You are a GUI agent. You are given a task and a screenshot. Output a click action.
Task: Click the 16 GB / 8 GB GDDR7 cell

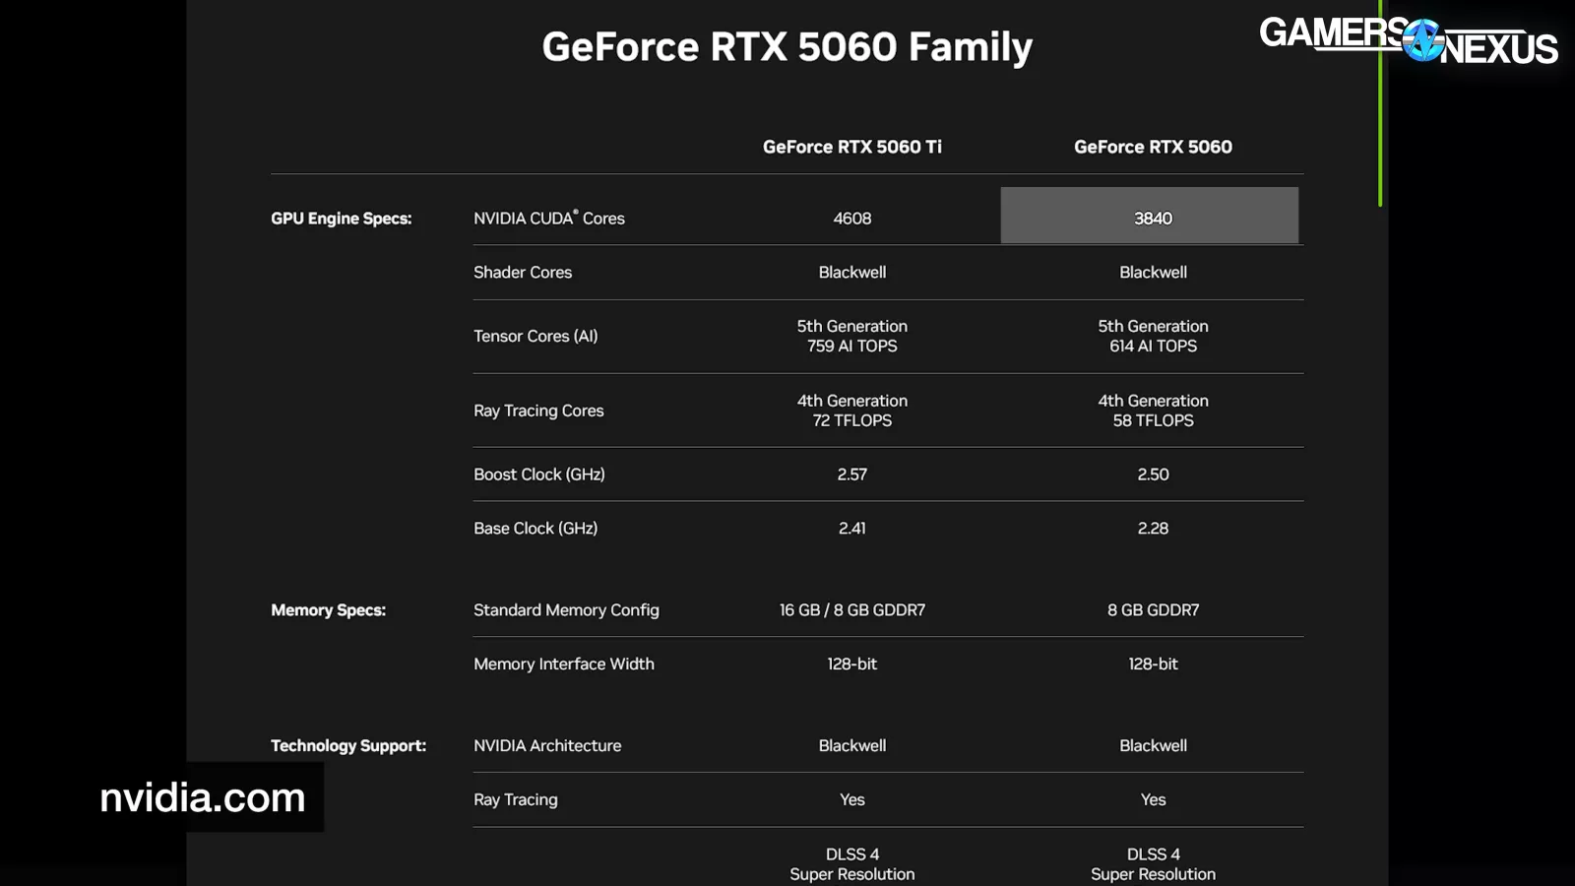click(x=851, y=610)
